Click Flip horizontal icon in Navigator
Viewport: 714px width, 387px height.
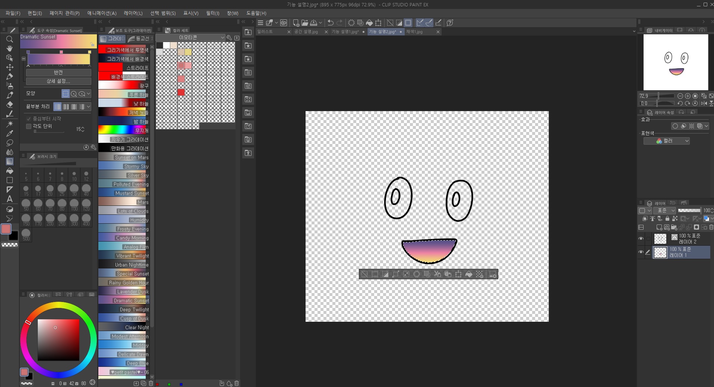704,103
